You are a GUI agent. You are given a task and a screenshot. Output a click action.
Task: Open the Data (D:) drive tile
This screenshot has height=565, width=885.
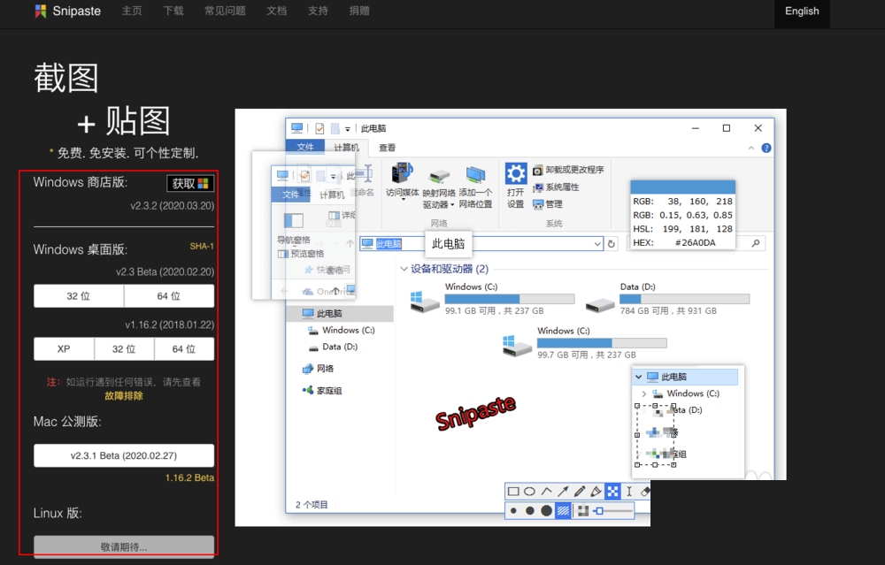click(667, 298)
